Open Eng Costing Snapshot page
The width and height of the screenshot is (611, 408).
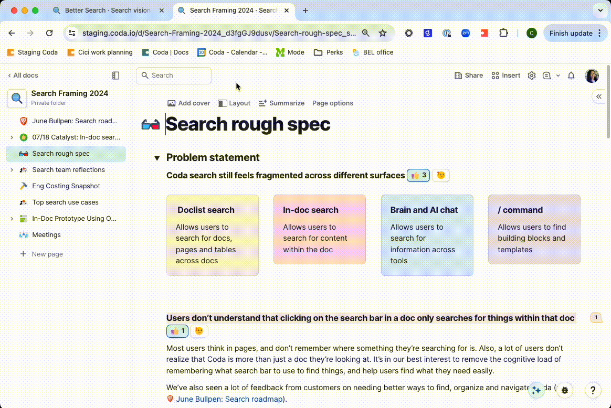66,186
